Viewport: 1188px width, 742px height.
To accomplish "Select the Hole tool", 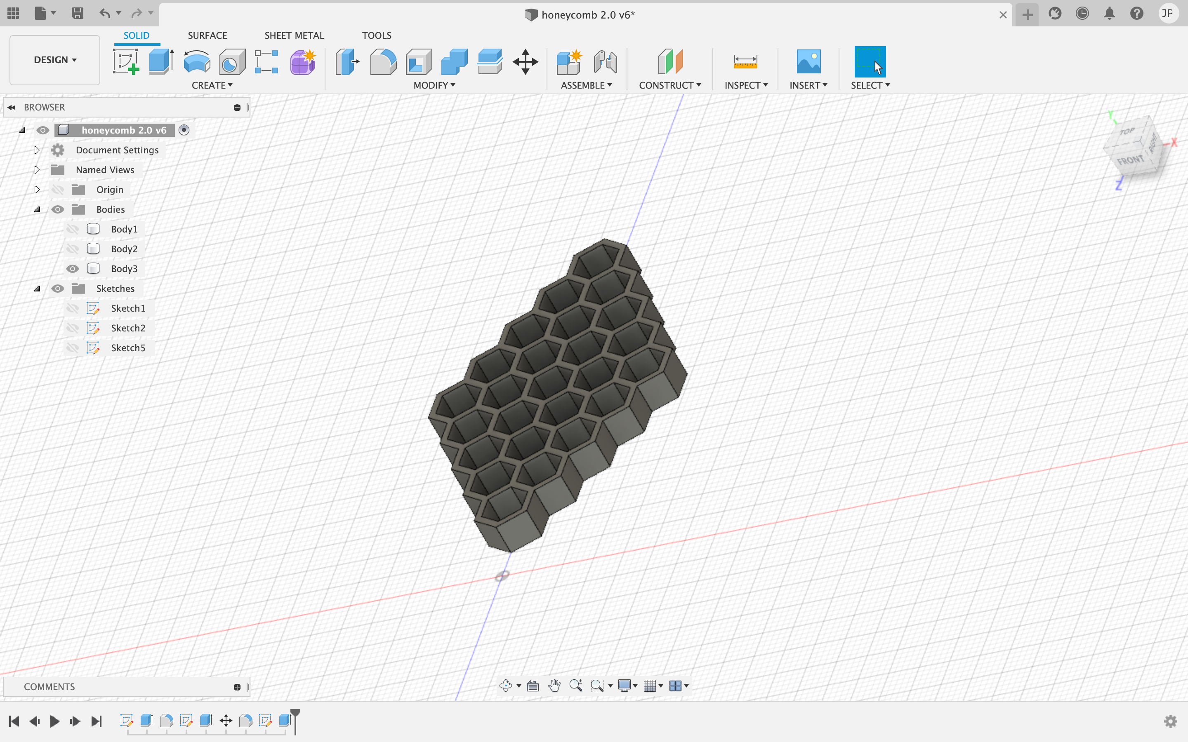I will [x=232, y=62].
